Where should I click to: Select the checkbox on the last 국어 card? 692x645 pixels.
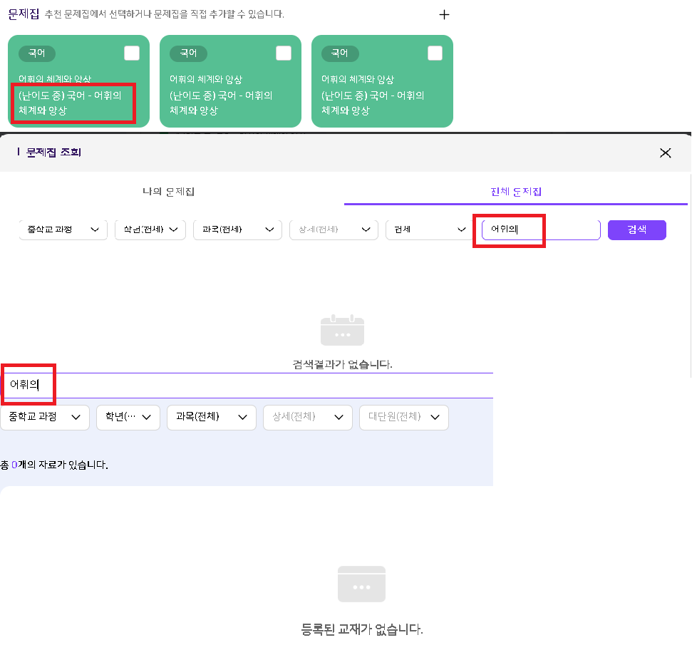tap(435, 53)
